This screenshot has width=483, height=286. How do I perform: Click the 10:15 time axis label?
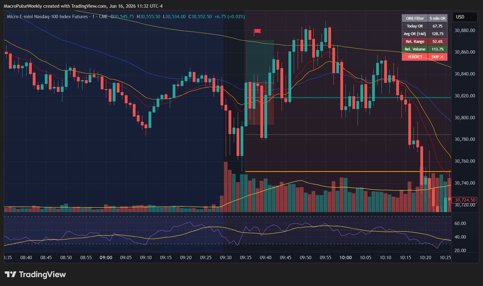coord(405,257)
